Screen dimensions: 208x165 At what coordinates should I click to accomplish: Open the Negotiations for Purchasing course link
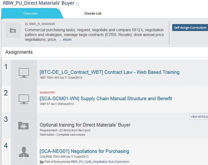click(84, 151)
